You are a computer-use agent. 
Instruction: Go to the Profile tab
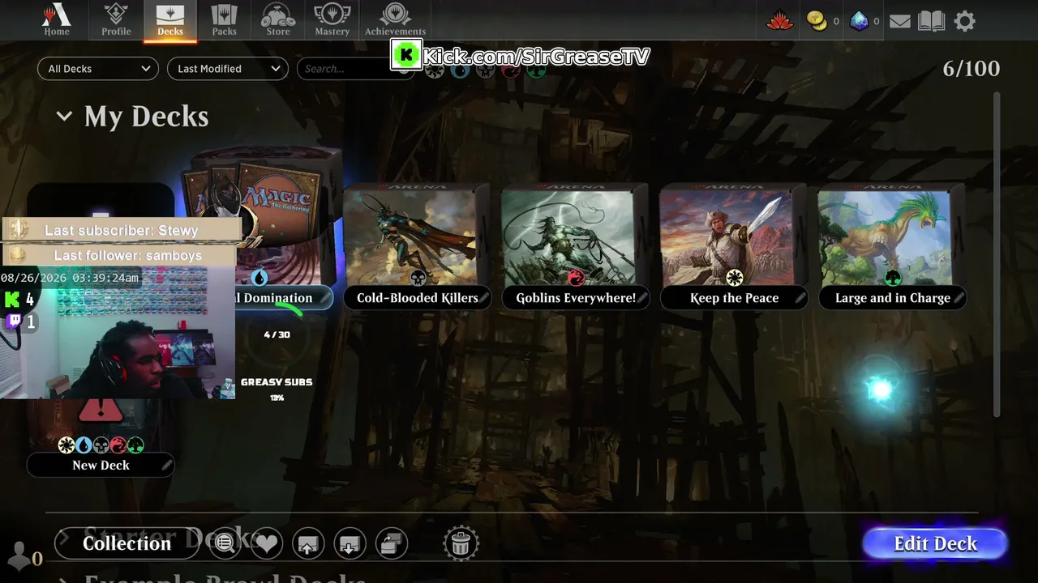(116, 20)
